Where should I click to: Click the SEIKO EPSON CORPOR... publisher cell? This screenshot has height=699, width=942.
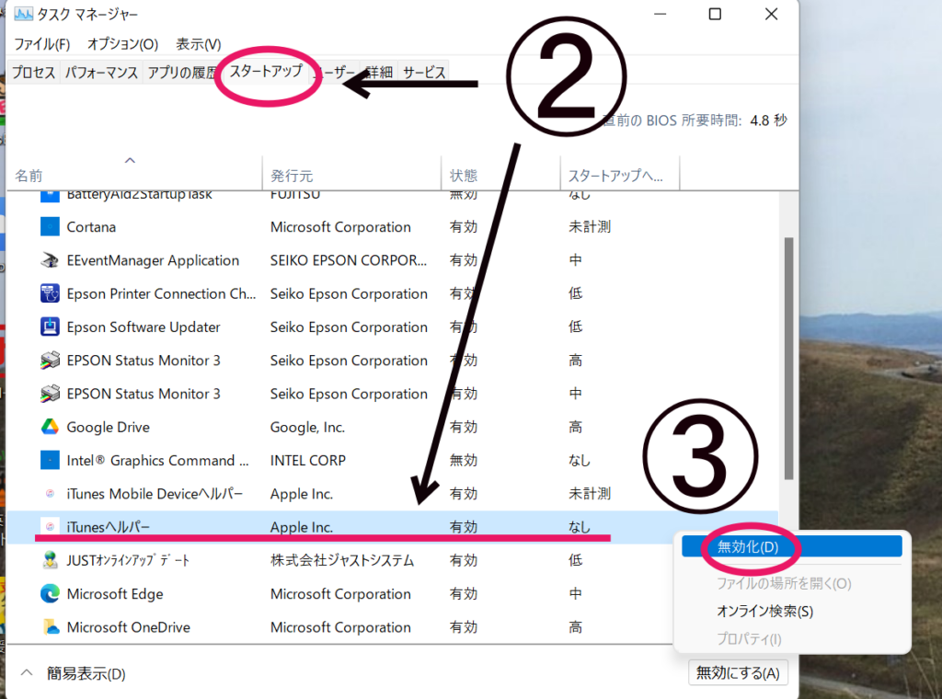pos(349,260)
